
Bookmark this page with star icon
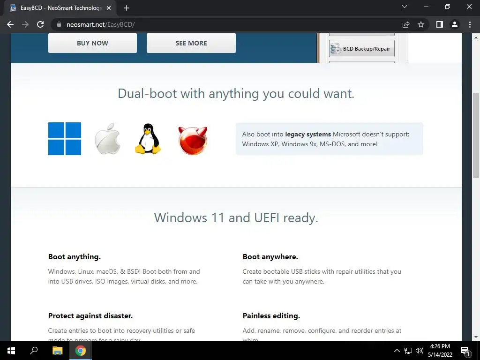[421, 24]
